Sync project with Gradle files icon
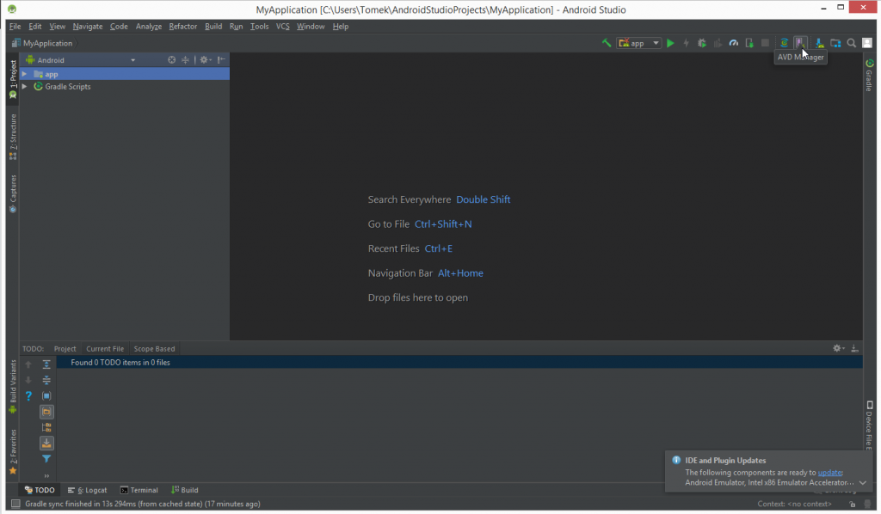 tap(784, 43)
